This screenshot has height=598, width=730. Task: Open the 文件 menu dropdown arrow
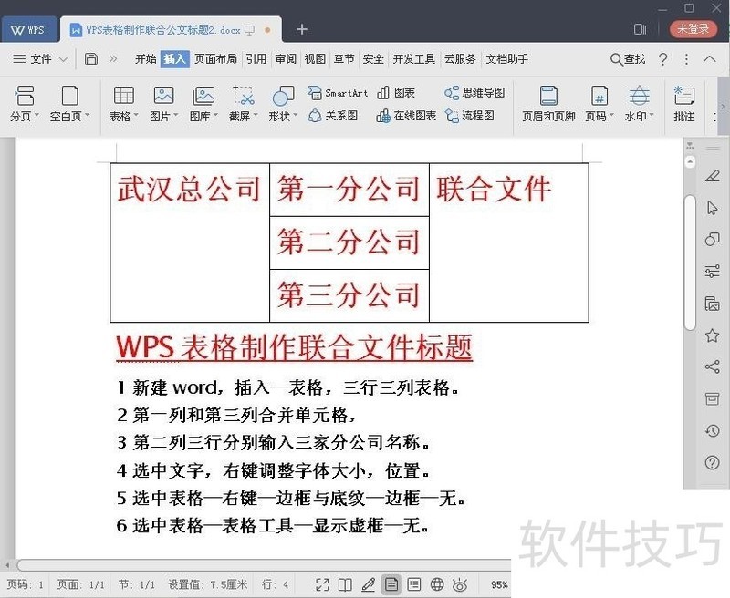pyautogui.click(x=63, y=59)
